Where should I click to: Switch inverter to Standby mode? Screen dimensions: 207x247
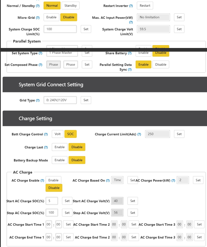click(70, 5)
